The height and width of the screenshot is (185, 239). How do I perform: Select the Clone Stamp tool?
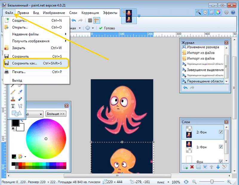13,99
